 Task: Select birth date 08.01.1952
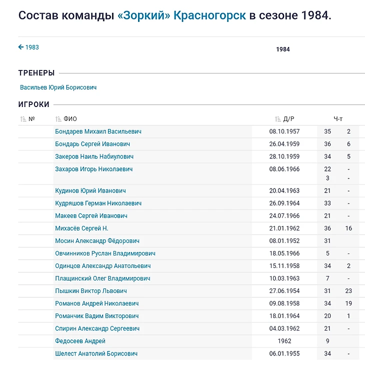(284, 241)
